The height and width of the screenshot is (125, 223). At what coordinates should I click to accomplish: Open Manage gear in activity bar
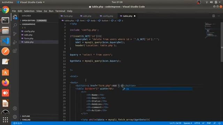coord(15,117)
